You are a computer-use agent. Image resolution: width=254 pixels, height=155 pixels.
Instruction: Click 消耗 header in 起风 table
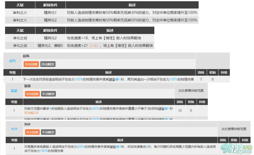201,72
